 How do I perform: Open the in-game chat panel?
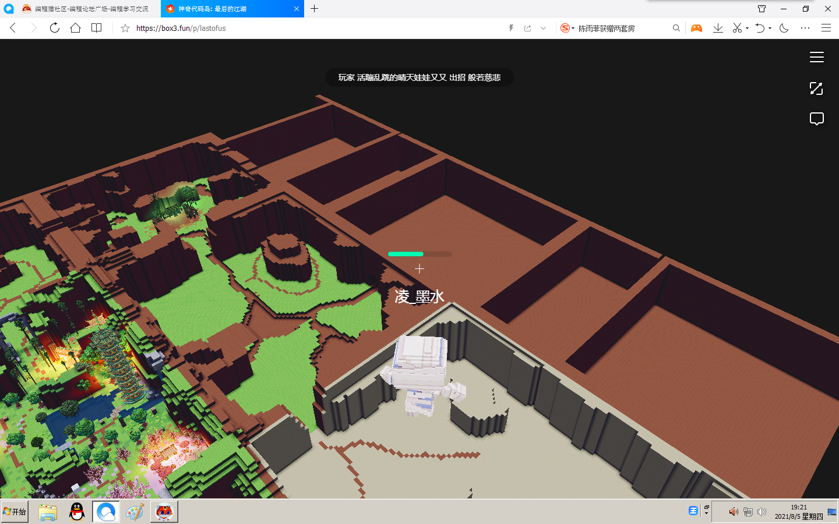(x=816, y=119)
